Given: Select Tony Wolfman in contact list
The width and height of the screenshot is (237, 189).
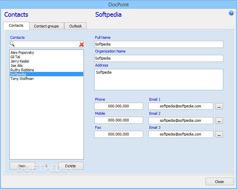Looking at the screenshot, I should coord(46,79).
